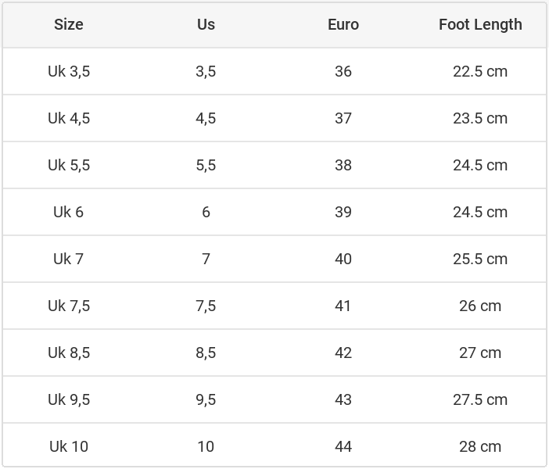
Task: Click the 28 cm foot length
Action: tap(480, 446)
